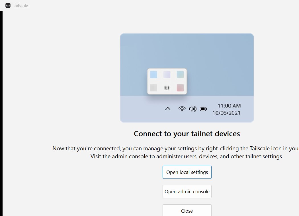This screenshot has width=299, height=216.
Task: Click the Tailscale window title text
Action: point(21,6)
